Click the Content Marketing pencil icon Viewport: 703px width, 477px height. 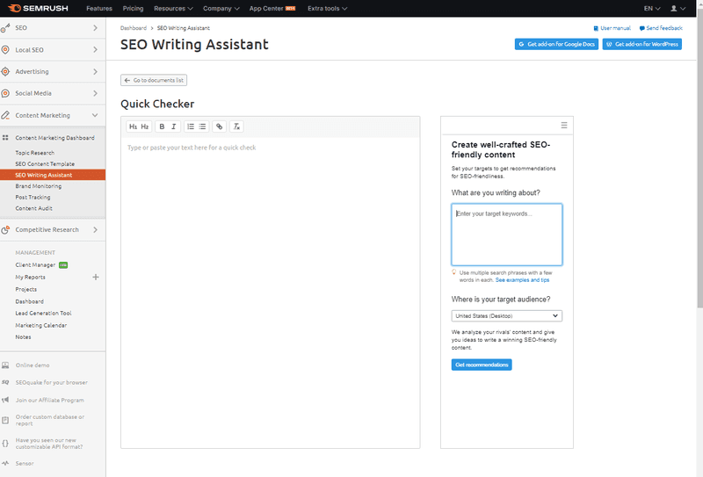coord(5,115)
